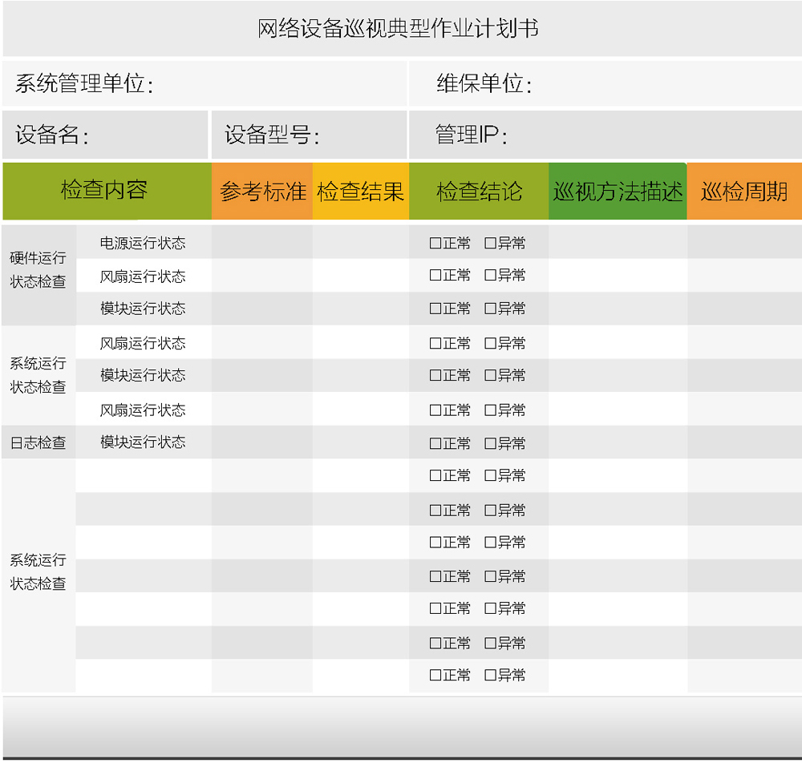Screen dimensions: 802x763
Task: Click the 检查结论 column header
Action: (479, 192)
